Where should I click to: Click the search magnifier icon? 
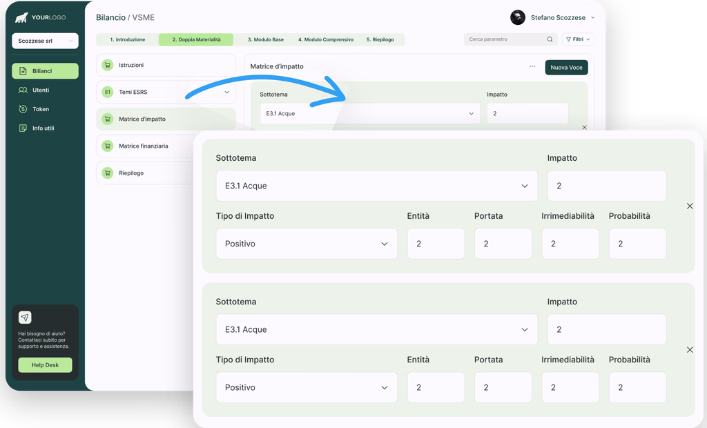550,39
